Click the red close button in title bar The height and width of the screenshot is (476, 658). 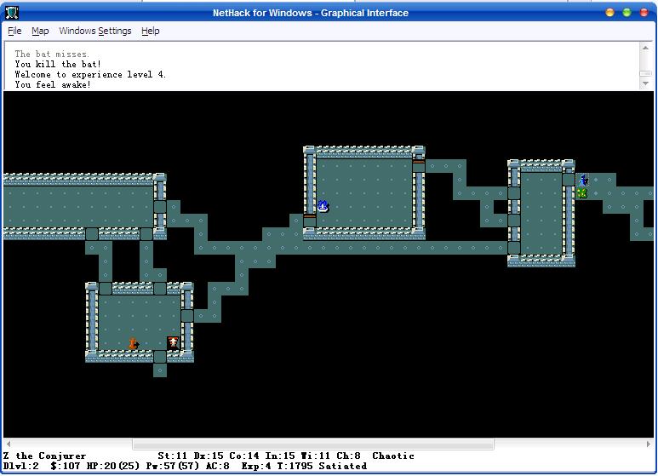pyautogui.click(x=644, y=13)
